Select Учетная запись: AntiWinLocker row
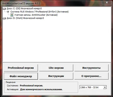 pyautogui.click(x=36, y=15)
